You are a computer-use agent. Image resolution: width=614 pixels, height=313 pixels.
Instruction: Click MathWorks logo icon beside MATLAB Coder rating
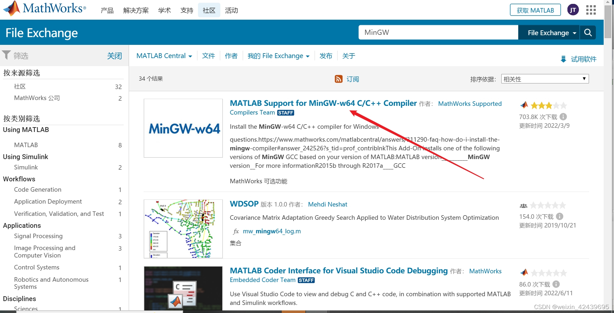point(524,273)
